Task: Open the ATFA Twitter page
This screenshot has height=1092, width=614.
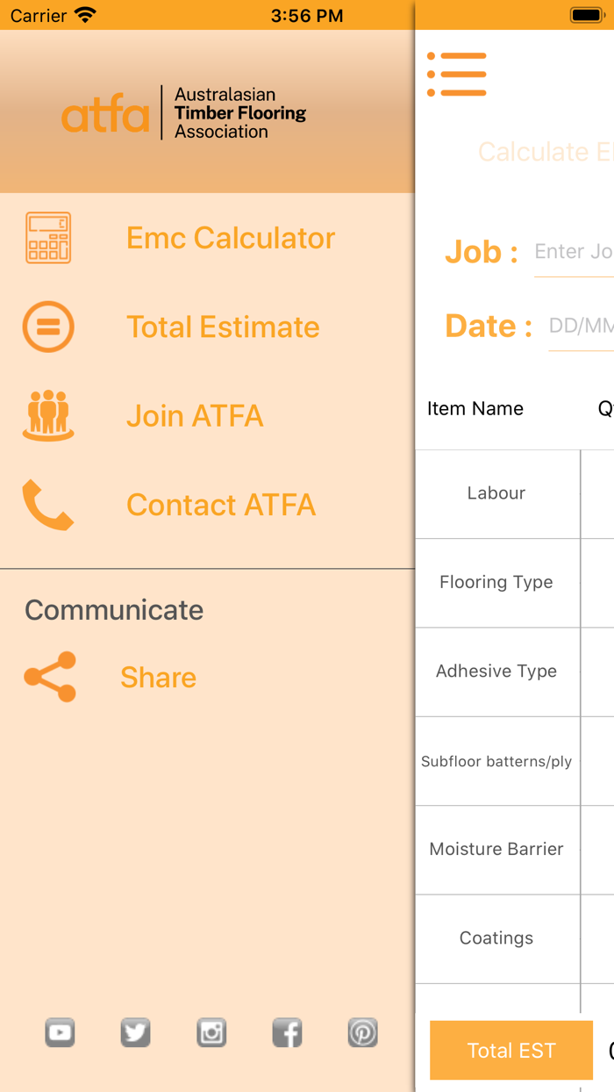Action: (x=135, y=1032)
